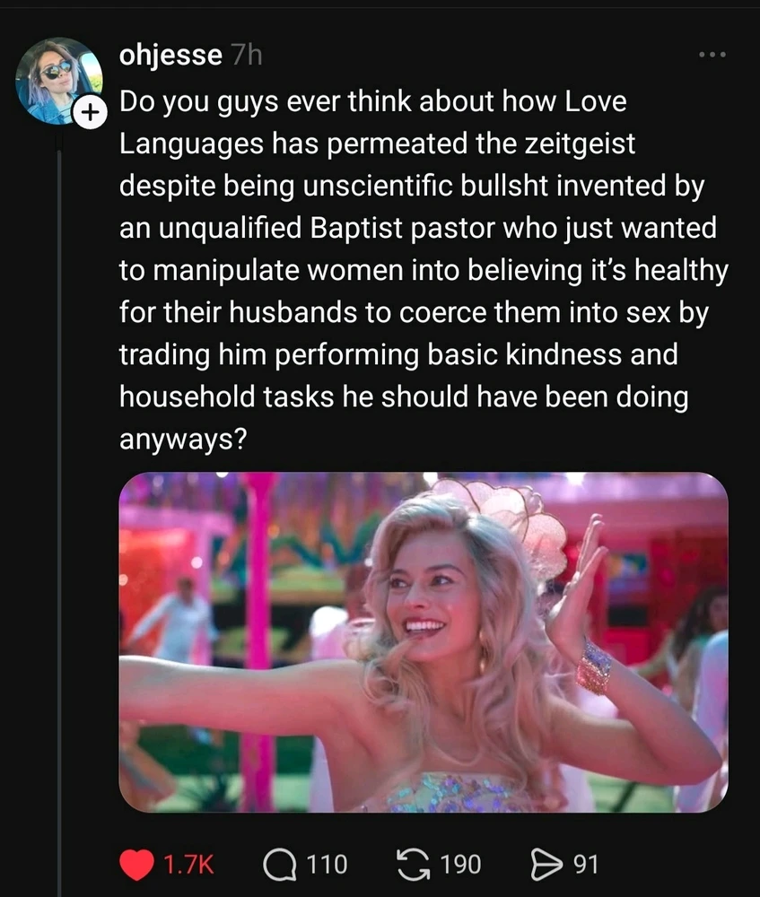This screenshot has width=760, height=897.
Task: Follow ohjesse with the plus badge
Action: (x=90, y=113)
